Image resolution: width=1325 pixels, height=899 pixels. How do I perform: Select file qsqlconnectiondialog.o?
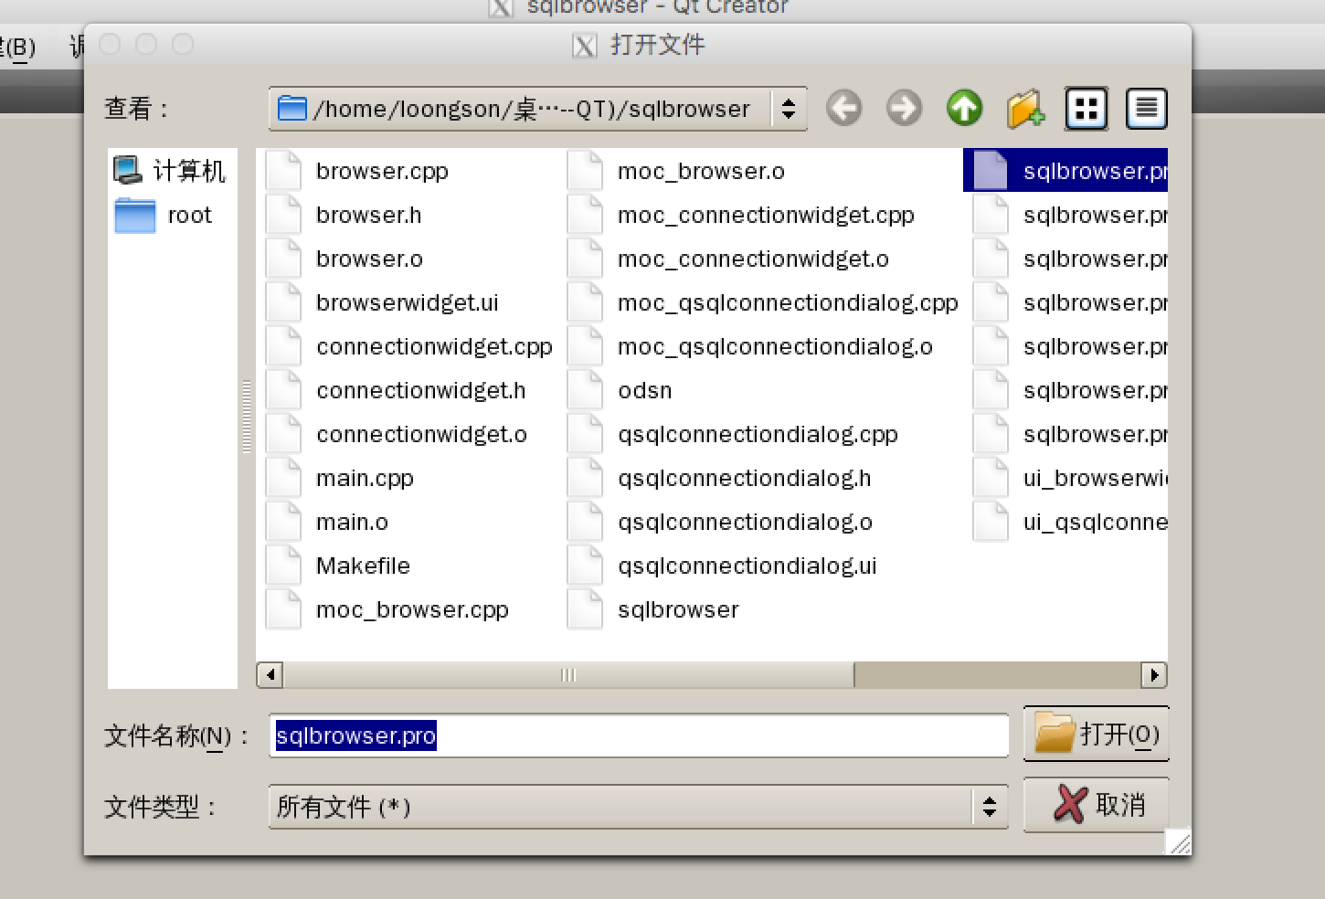745,522
